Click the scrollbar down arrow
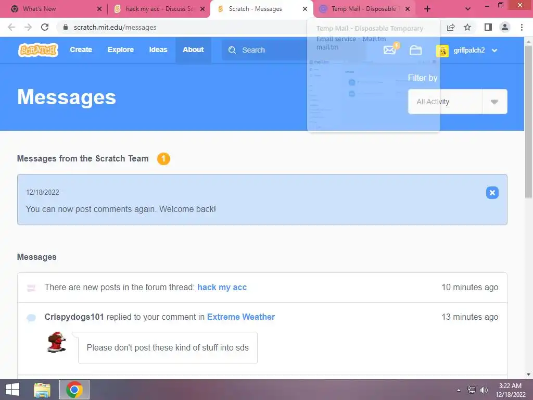533x400 pixels. pyautogui.click(x=528, y=374)
